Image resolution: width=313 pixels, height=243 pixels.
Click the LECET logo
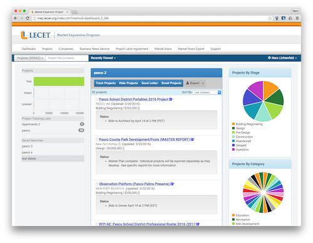[x=36, y=35]
